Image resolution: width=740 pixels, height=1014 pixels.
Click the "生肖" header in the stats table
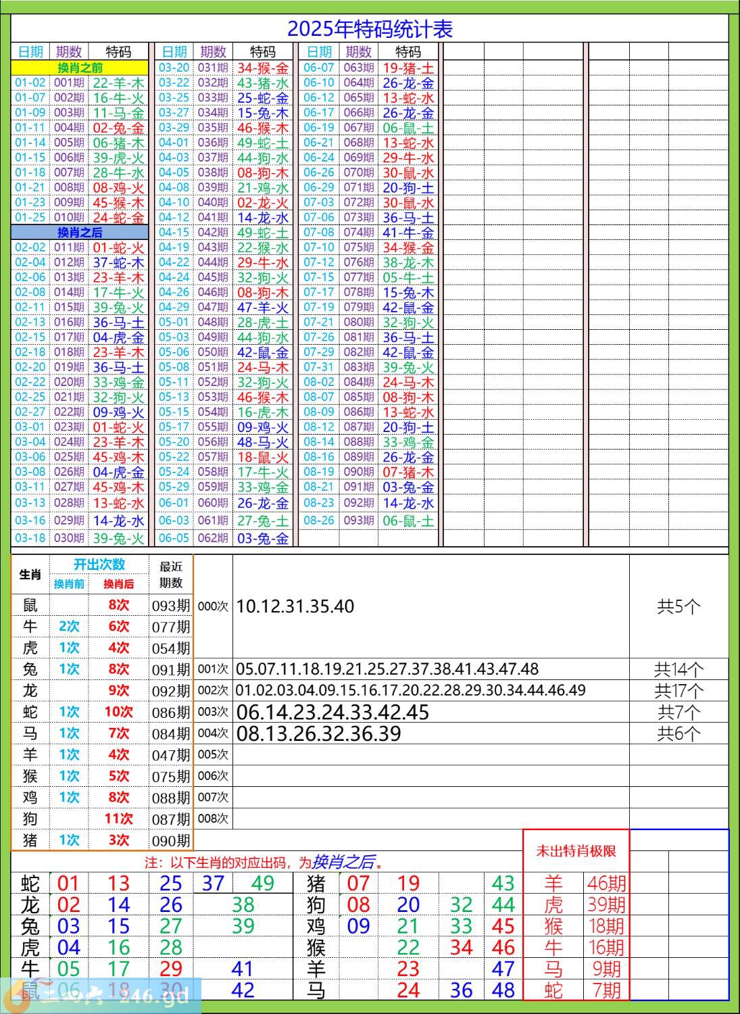coord(30,575)
